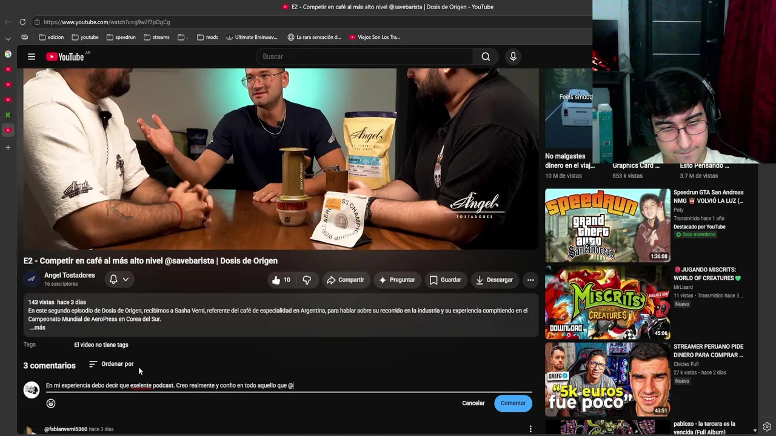The height and width of the screenshot is (436, 776).
Task: Submit comment with Comentar button
Action: pyautogui.click(x=513, y=403)
